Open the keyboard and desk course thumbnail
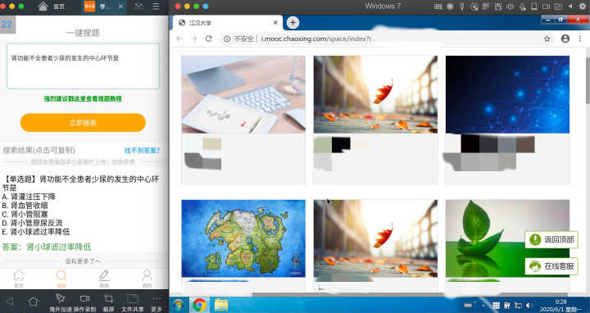The height and width of the screenshot is (313, 590). click(x=243, y=94)
